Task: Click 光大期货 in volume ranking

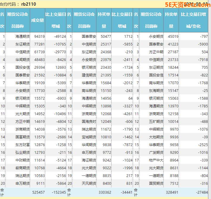Action: (23, 114)
